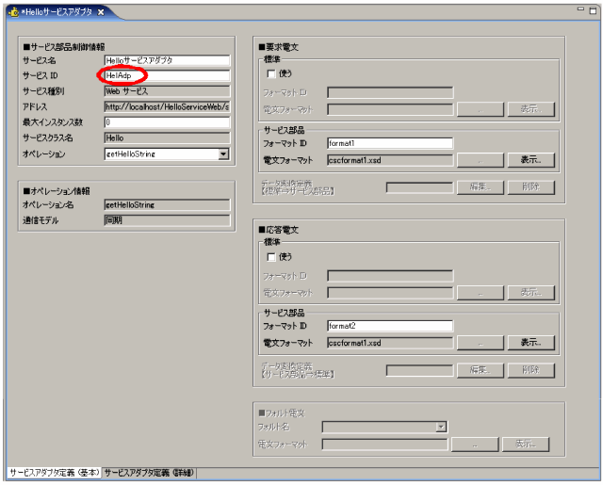Screen dimensions: 603x485
Task: Minimize the editor pane
Action: 580,9
